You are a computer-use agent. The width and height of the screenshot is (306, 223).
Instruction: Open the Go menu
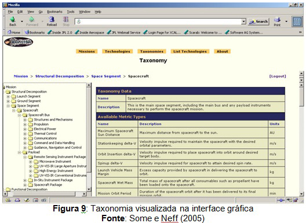tap(41, 12)
